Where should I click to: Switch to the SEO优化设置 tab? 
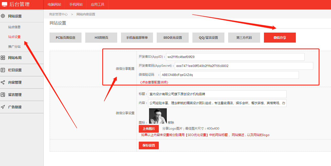tap(172, 38)
